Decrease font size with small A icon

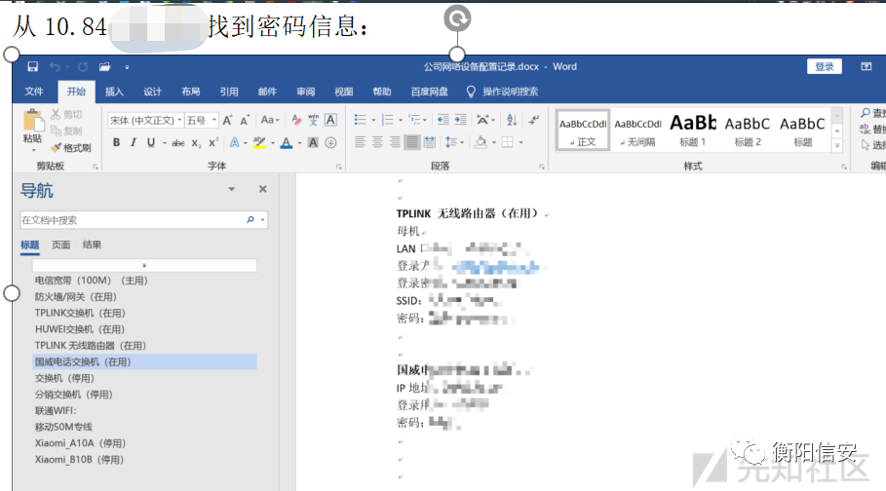point(245,121)
